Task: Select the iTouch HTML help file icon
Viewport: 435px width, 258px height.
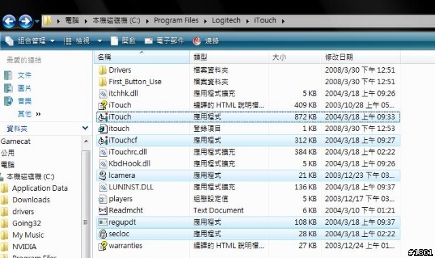Action: (103, 105)
